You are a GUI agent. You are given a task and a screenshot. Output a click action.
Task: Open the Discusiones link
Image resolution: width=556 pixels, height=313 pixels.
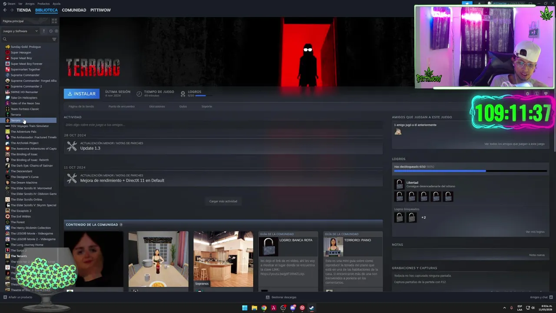tap(157, 107)
